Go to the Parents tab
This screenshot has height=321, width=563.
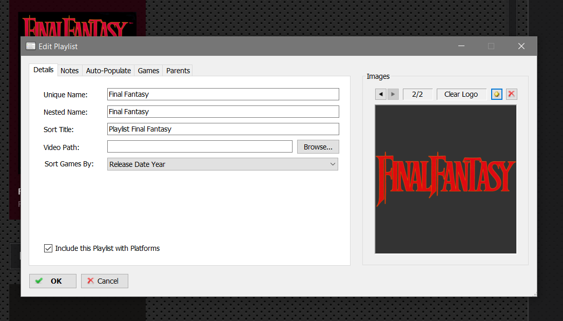click(178, 71)
